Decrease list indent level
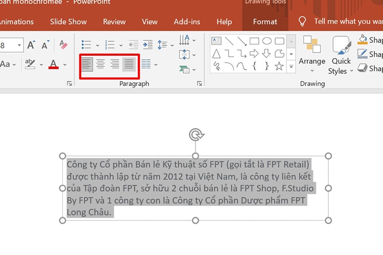Viewport: 383px width, 255px height. click(133, 45)
